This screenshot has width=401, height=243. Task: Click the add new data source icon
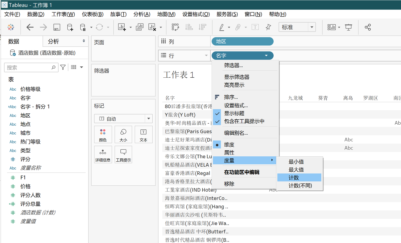70,27
